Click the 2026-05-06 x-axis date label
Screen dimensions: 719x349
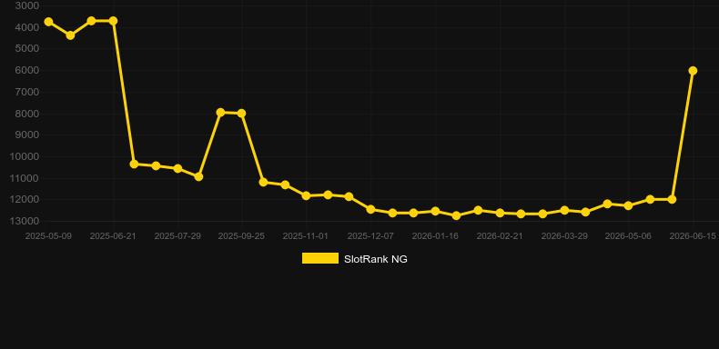tap(628, 236)
